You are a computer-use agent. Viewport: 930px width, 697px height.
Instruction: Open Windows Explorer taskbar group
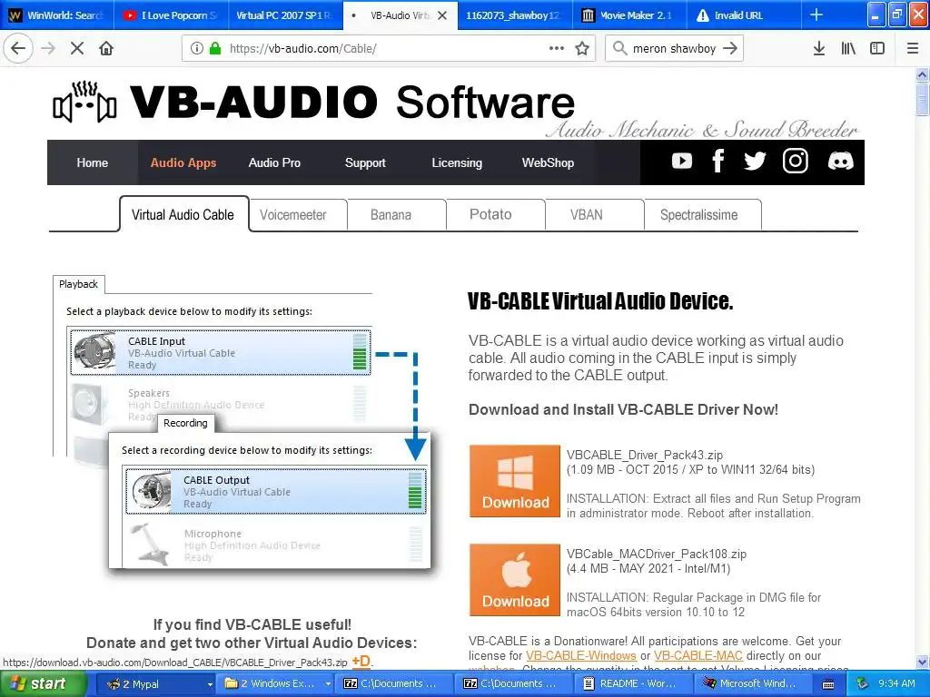[276, 684]
